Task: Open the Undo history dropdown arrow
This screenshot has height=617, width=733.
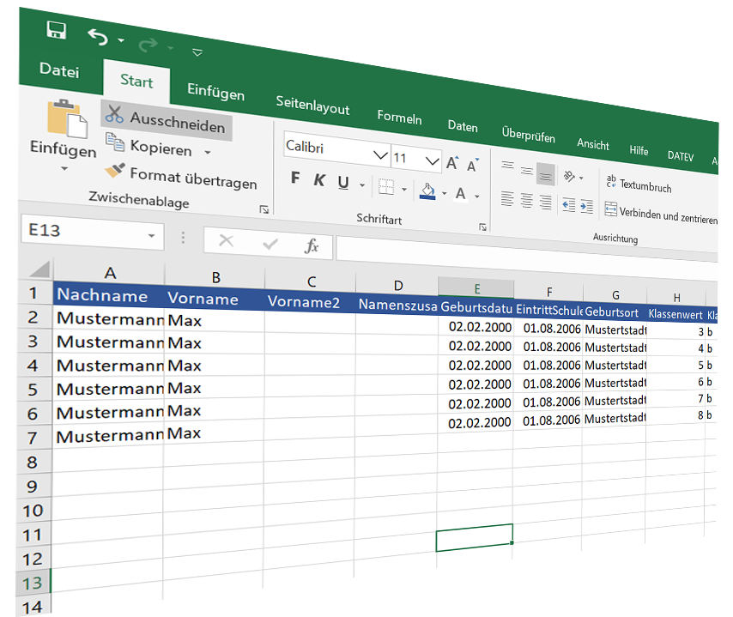Action: tap(121, 40)
